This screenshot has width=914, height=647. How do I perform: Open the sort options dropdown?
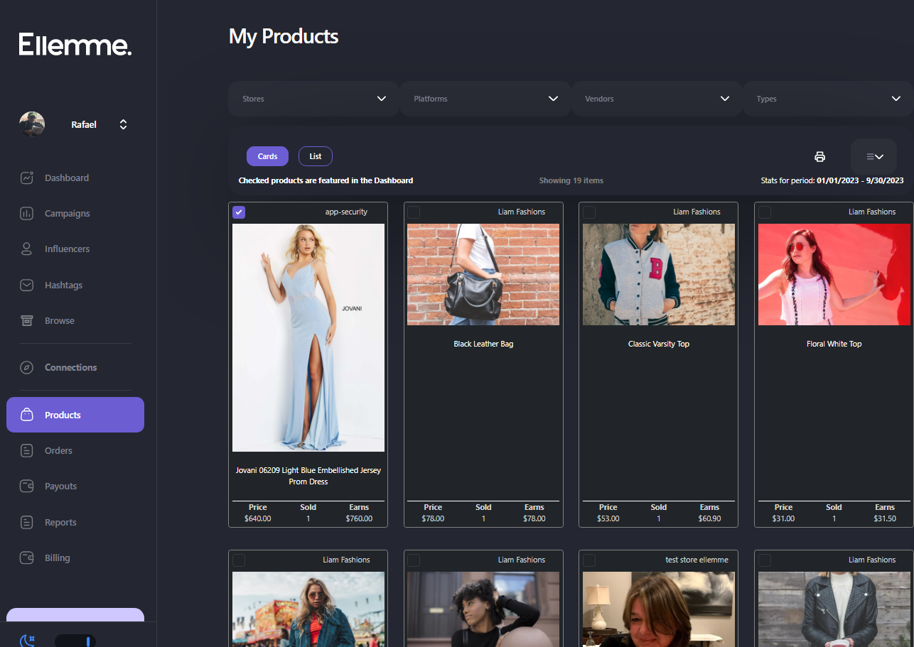[x=873, y=157]
